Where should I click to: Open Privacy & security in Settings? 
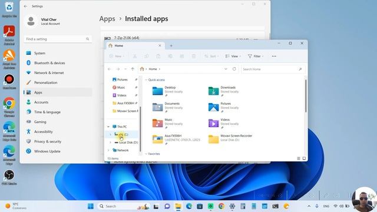[x=58, y=141]
